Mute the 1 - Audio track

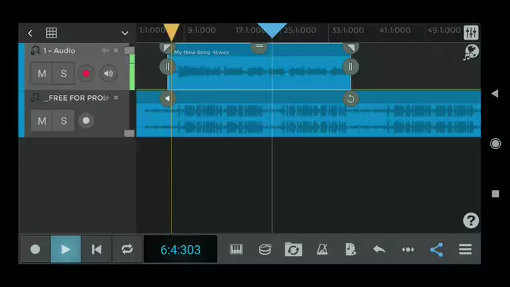(x=42, y=74)
